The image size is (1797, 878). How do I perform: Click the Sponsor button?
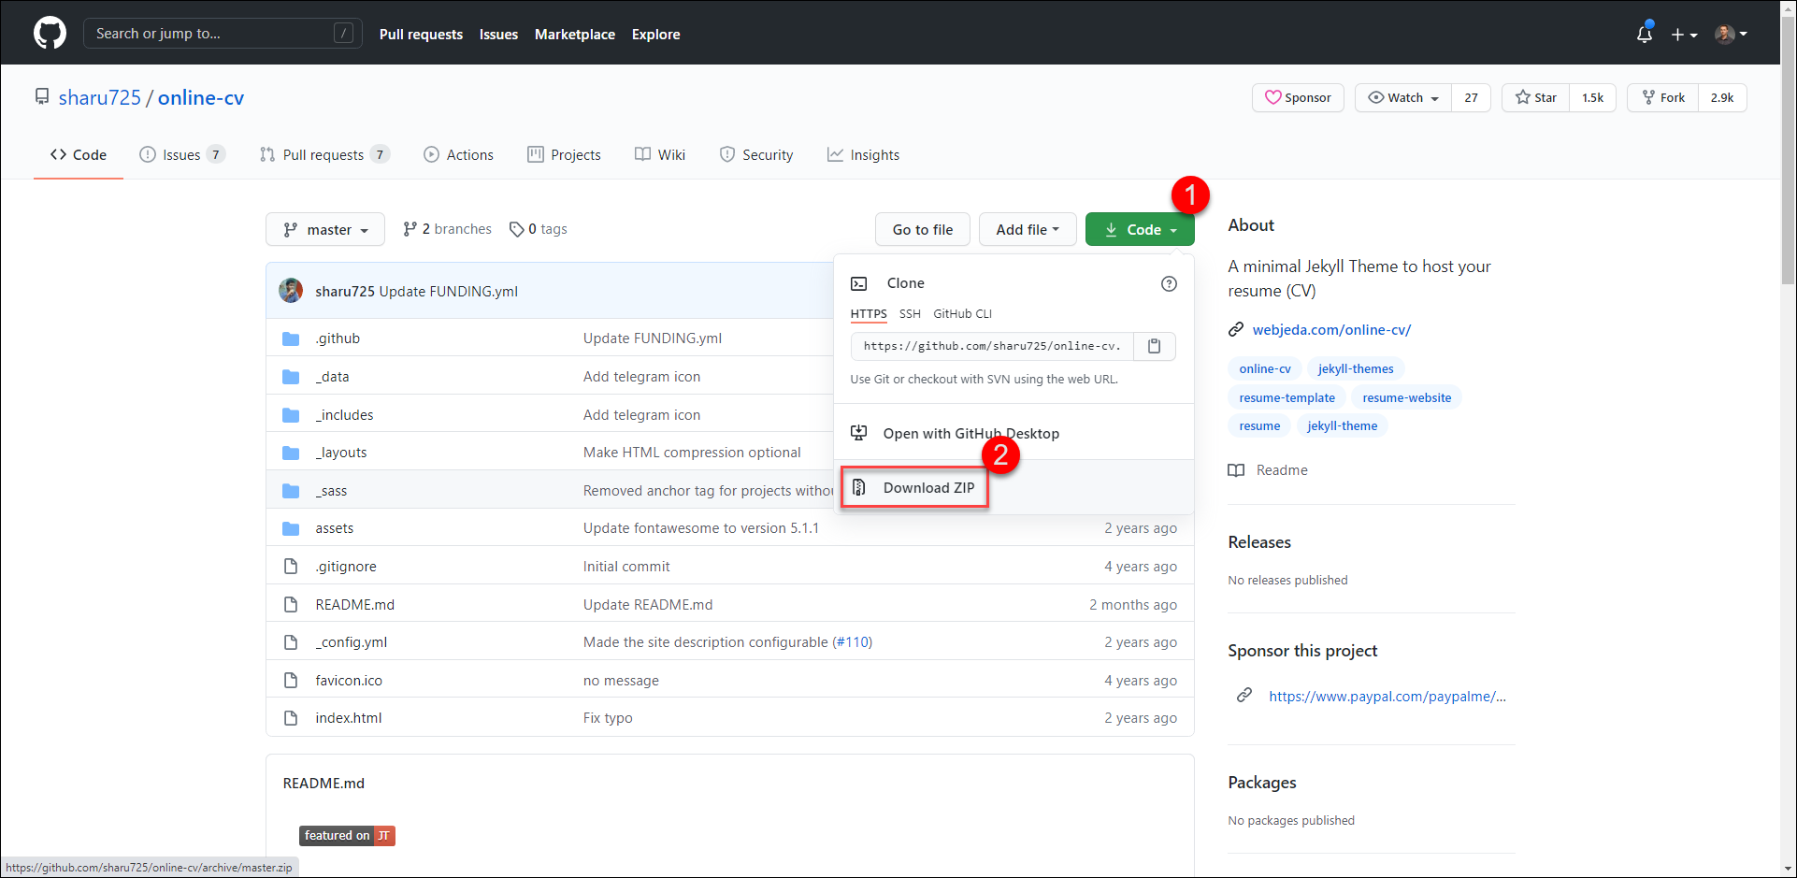click(x=1298, y=97)
